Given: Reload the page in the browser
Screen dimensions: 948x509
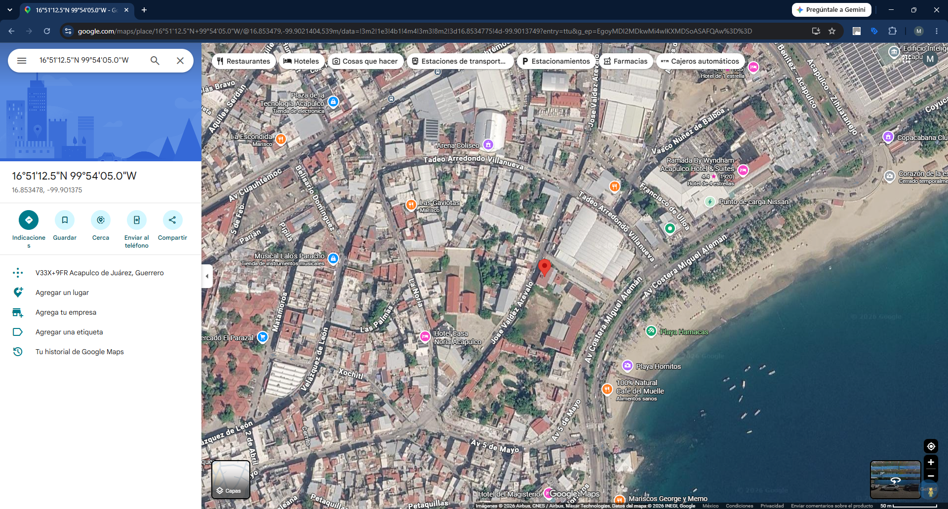Looking at the screenshot, I should (x=47, y=31).
